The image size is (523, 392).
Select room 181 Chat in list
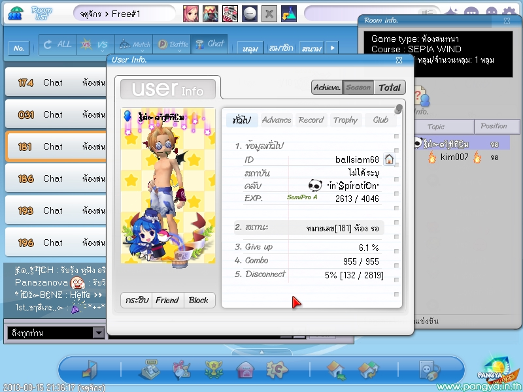[x=56, y=146]
